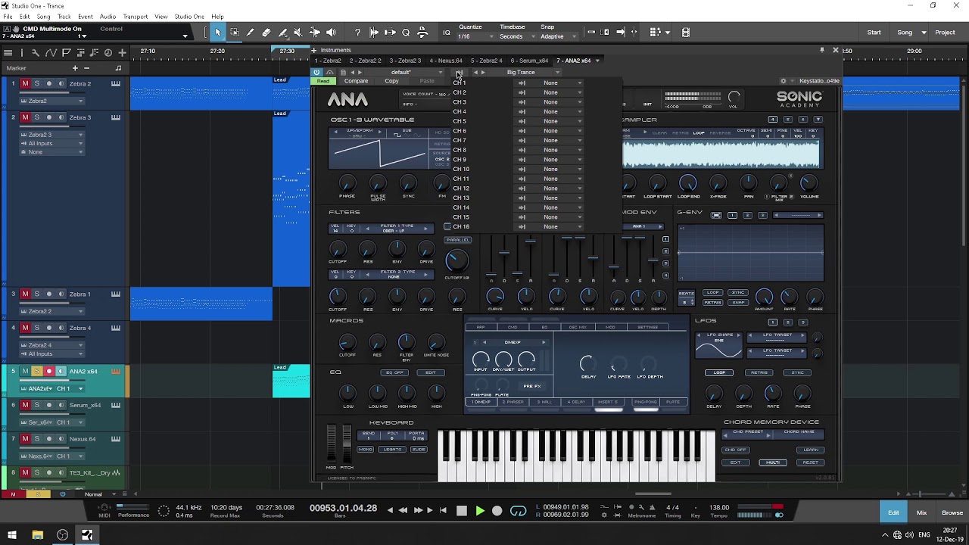Screen dimensions: 969x545
Task: Adjust ANA master VOL knob
Action: (x=734, y=97)
